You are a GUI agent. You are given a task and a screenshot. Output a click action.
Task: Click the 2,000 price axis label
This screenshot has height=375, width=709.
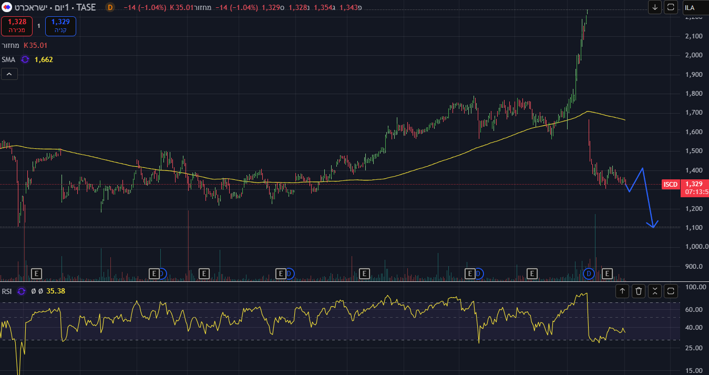click(695, 55)
